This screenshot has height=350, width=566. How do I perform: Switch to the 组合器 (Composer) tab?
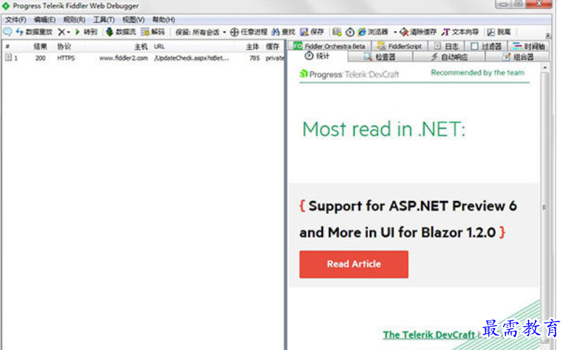[518, 57]
